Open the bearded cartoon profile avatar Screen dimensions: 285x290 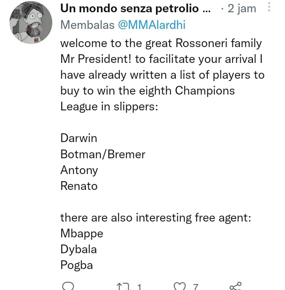point(31,23)
